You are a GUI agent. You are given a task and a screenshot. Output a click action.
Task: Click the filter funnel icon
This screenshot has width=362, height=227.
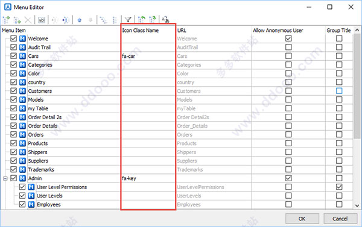pyautogui.click(x=128, y=20)
